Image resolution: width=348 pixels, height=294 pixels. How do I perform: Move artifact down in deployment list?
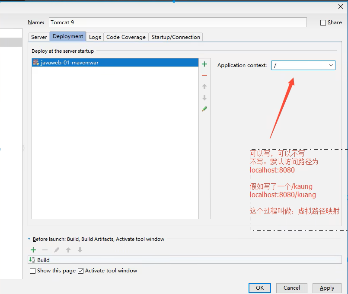pyautogui.click(x=204, y=98)
